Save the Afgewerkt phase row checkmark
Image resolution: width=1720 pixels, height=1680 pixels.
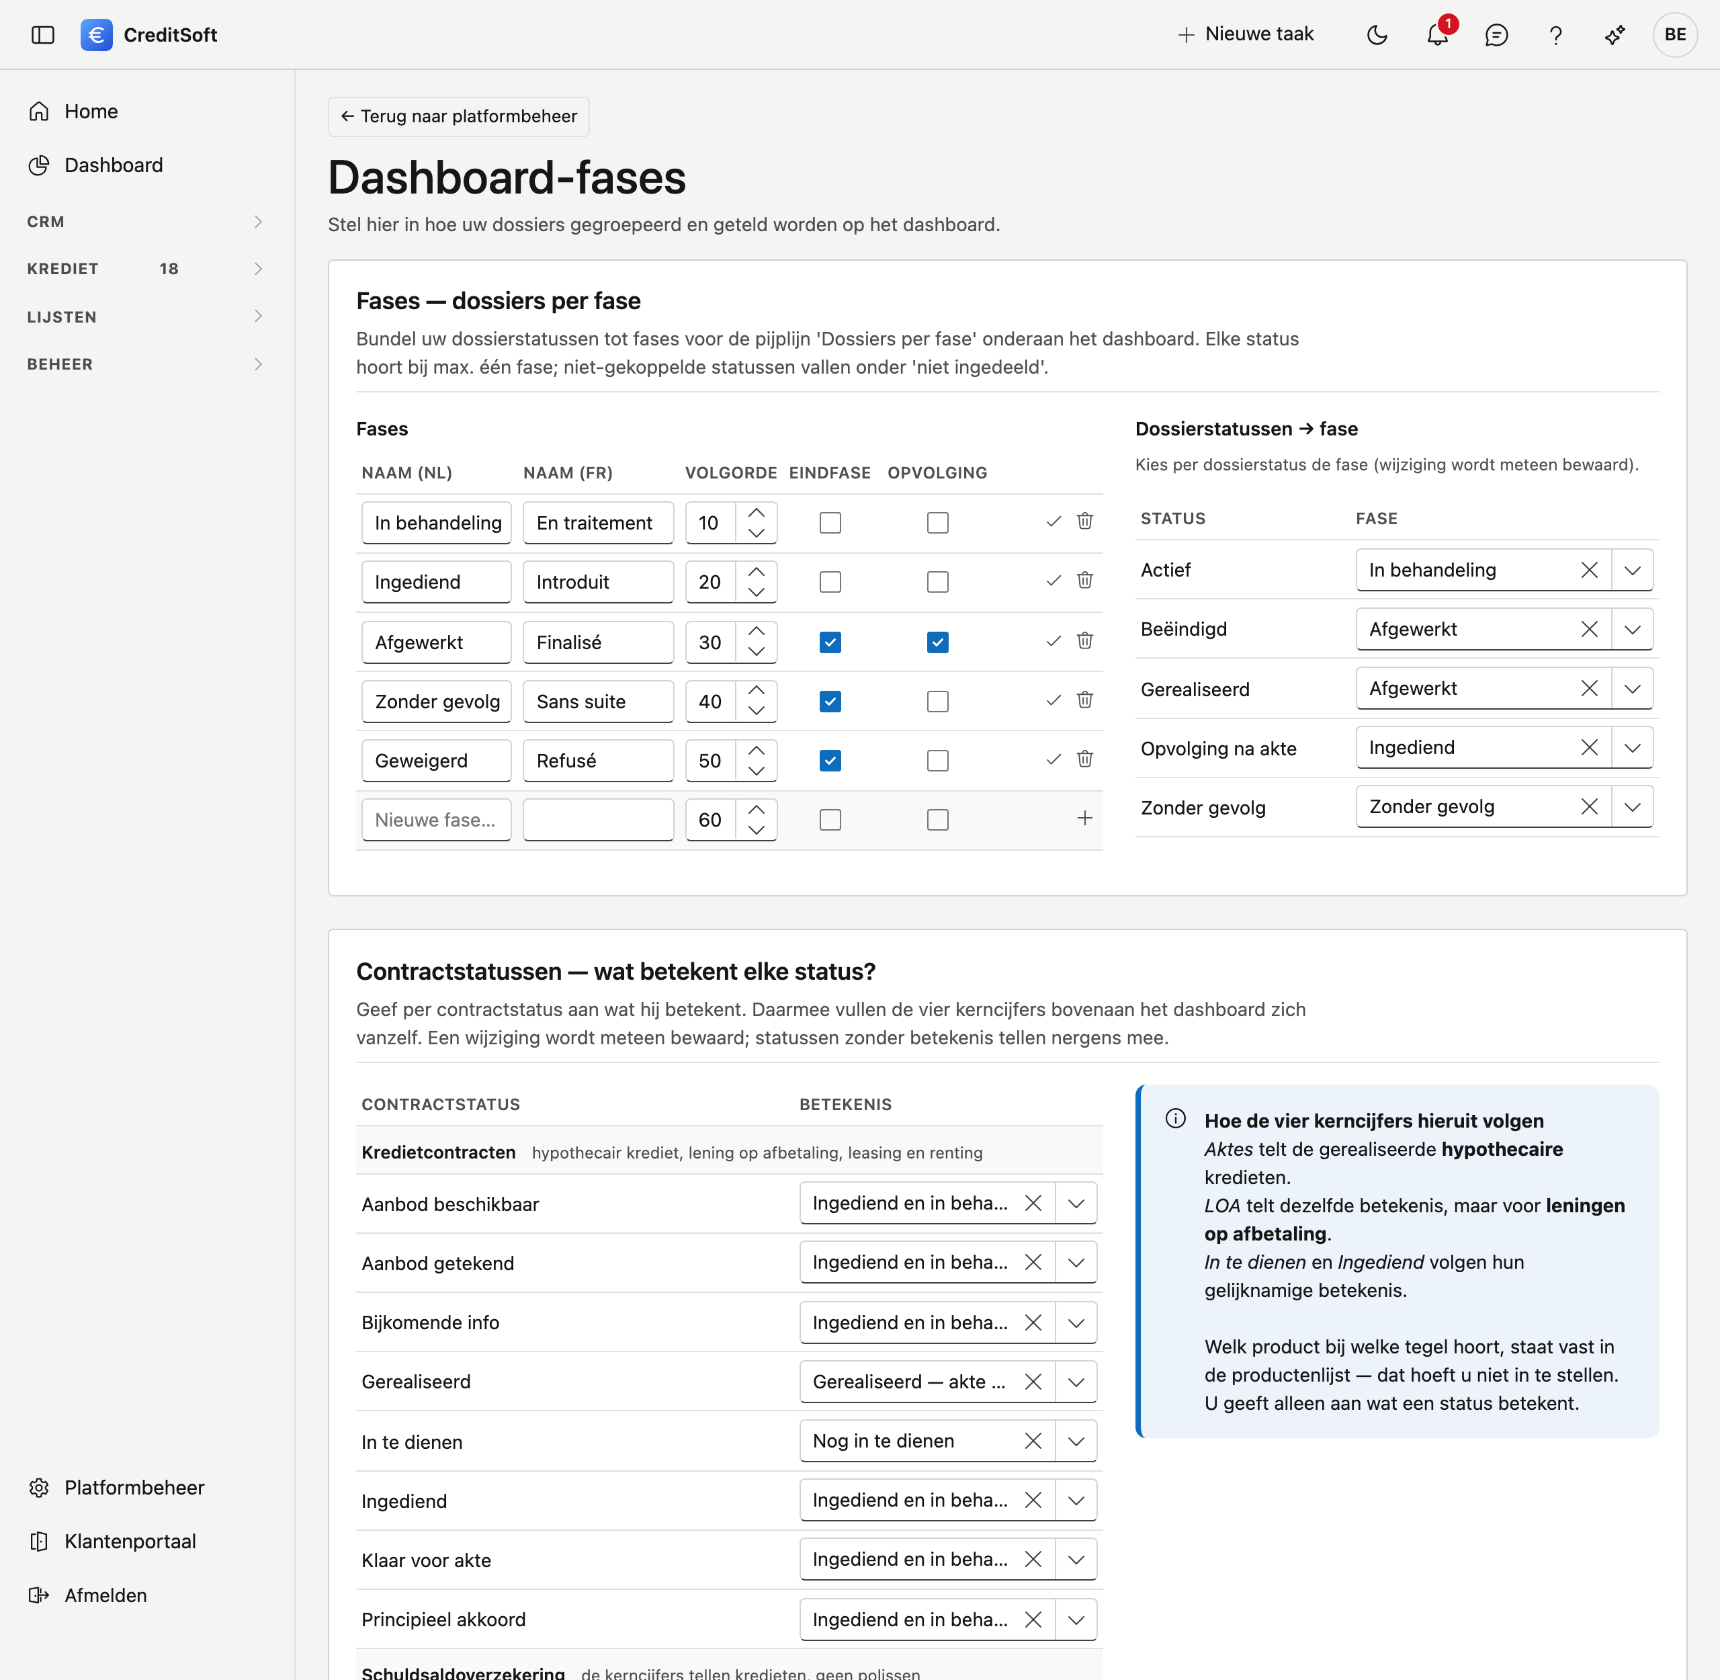(x=1053, y=642)
